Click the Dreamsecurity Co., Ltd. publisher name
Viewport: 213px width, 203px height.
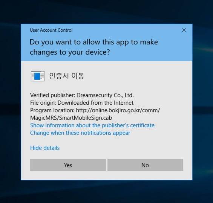click(105, 95)
